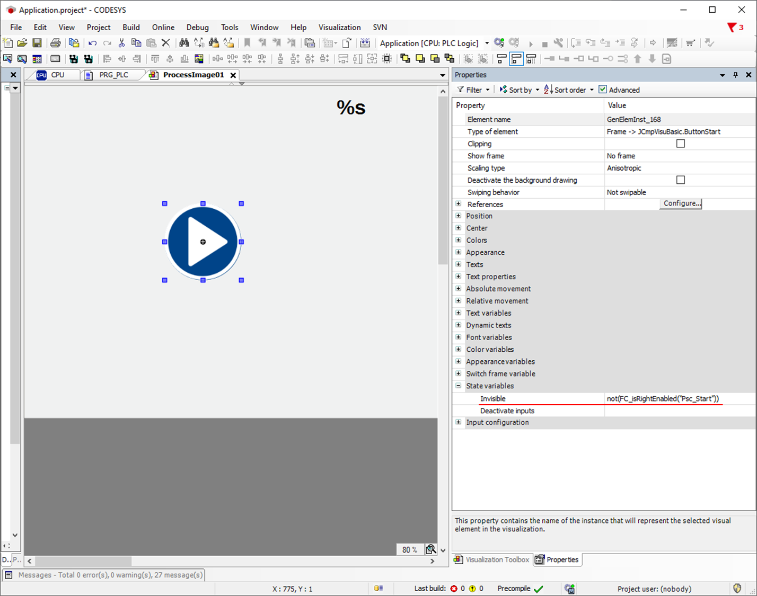Click the vertical scrollbar thumb in editor
Screen dimensions: 757x596
443,180
